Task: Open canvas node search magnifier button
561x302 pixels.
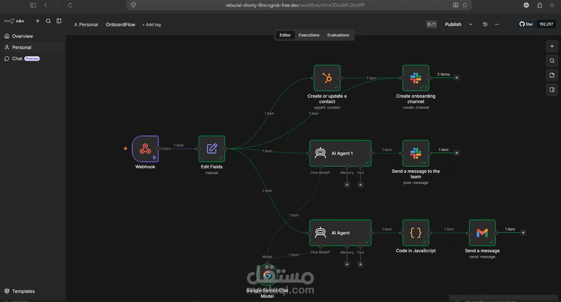Action: click(x=552, y=61)
